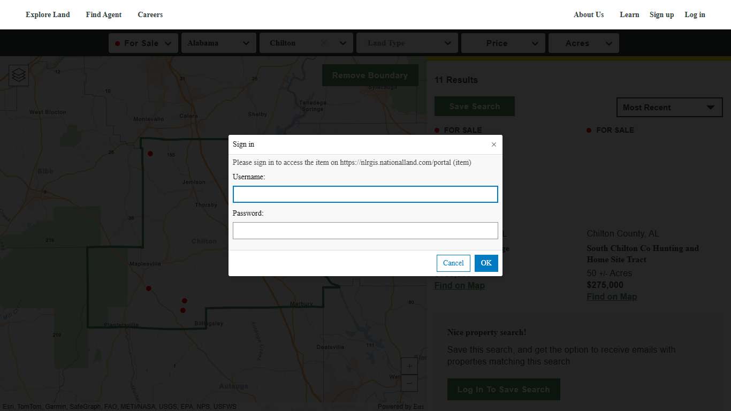This screenshot has width=731, height=411.
Task: Open the Explore Land menu
Action: point(48,14)
